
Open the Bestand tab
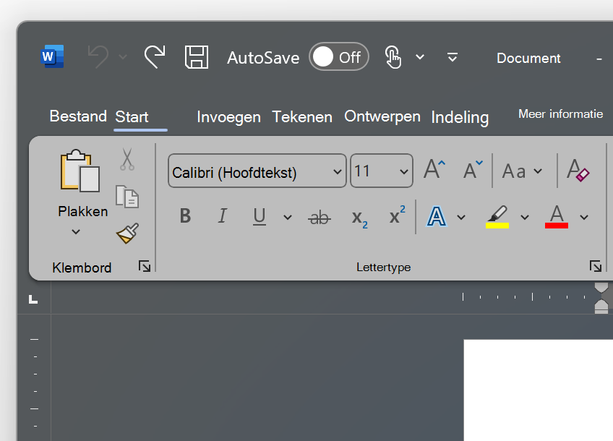click(78, 116)
